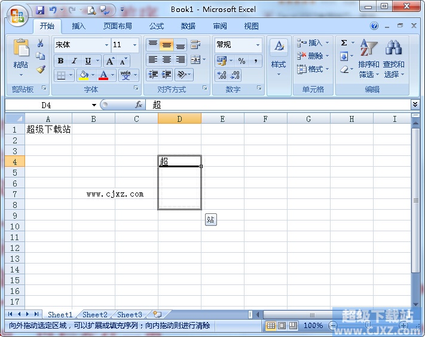Decrease decimal places
425x337 pixels.
(235, 75)
